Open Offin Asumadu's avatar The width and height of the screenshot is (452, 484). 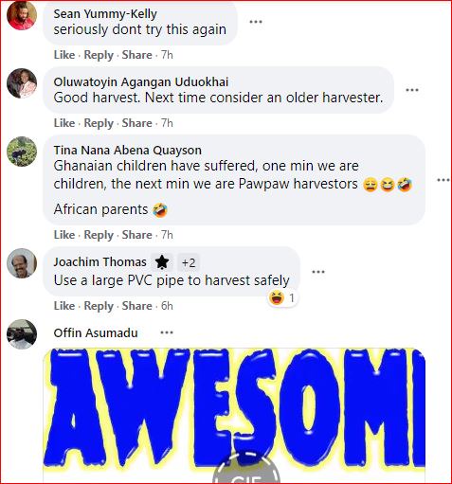(x=22, y=334)
